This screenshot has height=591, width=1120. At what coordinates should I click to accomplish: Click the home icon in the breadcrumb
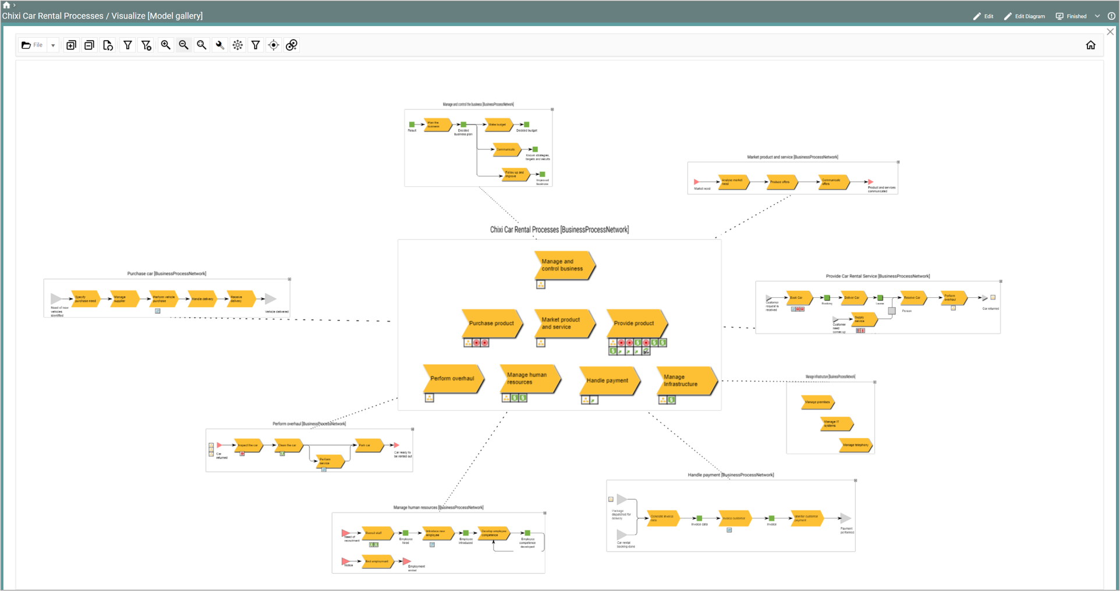[x=6, y=5]
